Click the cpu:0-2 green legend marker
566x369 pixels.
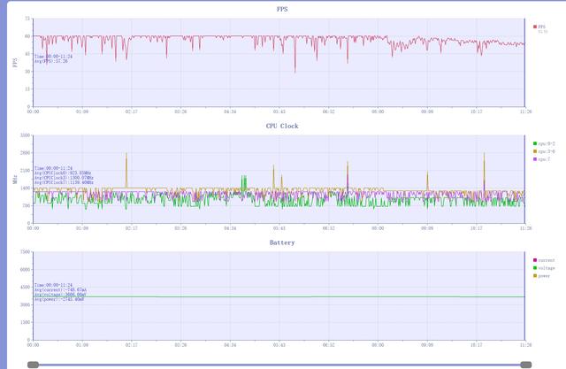(535, 143)
